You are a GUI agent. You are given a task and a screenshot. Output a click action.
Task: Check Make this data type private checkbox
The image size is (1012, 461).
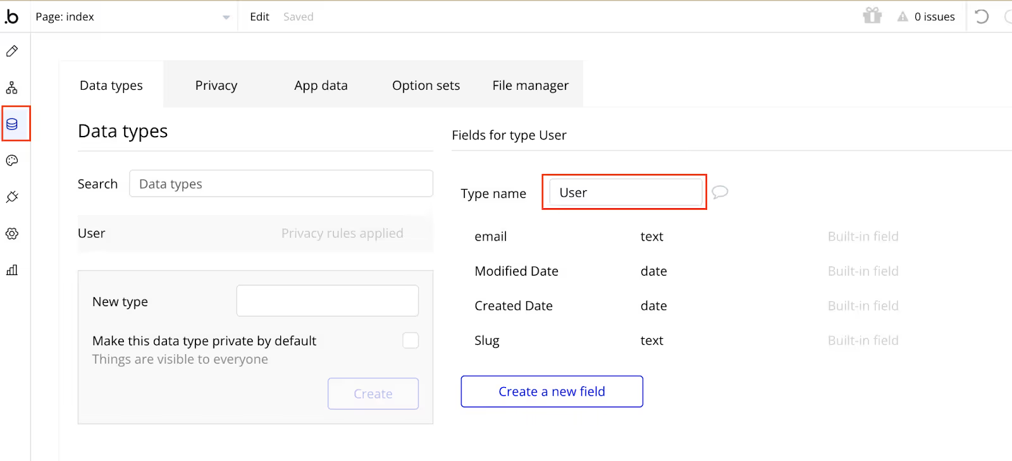[x=410, y=341]
